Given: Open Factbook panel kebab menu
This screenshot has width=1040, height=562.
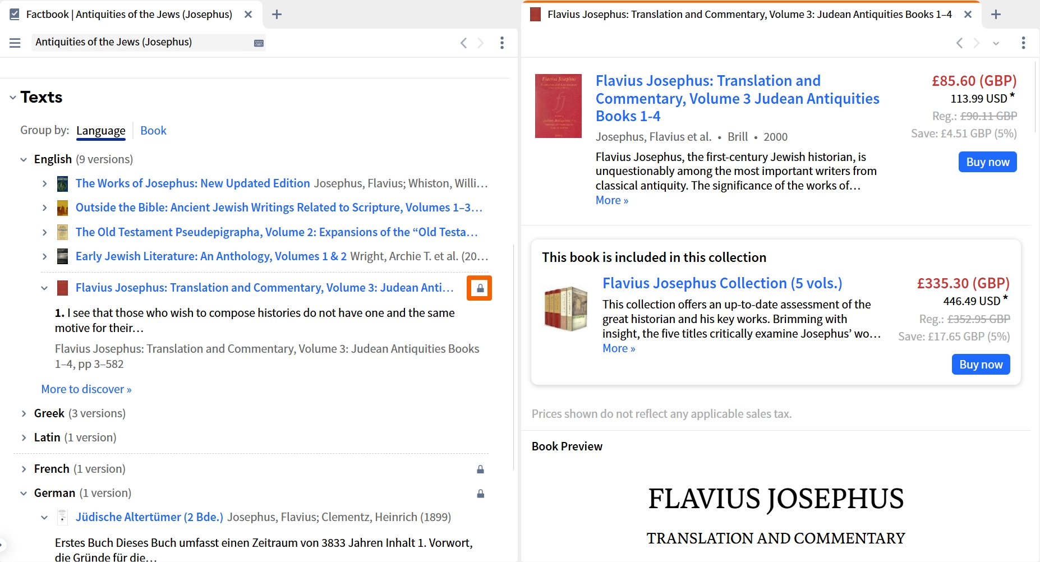Looking at the screenshot, I should tap(502, 43).
